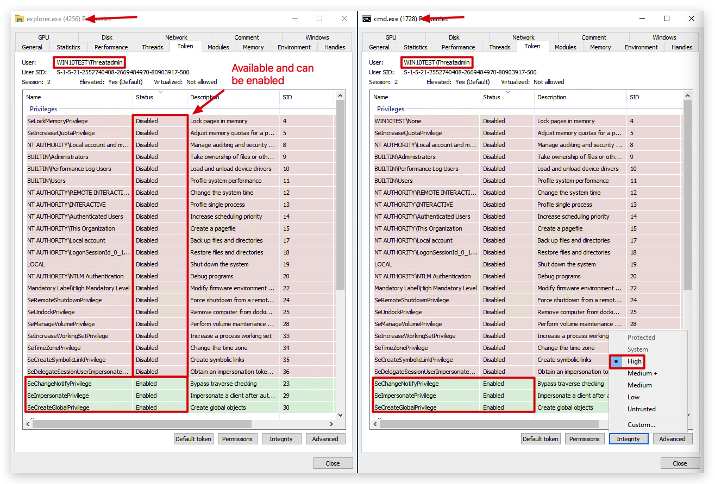Image resolution: width=715 pixels, height=484 pixels.
Task: Click Advanced button in explorer.exe window
Action: [x=325, y=439]
